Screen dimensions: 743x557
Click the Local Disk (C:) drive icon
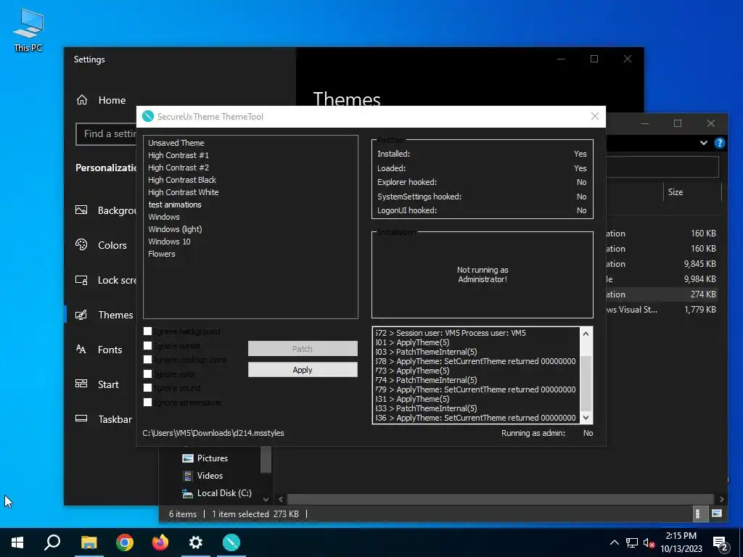click(x=188, y=493)
